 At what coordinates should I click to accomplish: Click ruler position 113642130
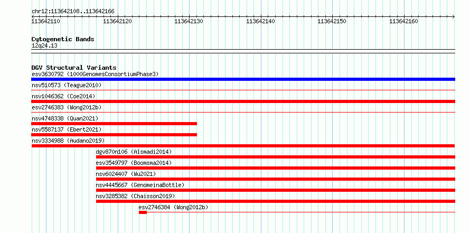pyautogui.click(x=189, y=21)
